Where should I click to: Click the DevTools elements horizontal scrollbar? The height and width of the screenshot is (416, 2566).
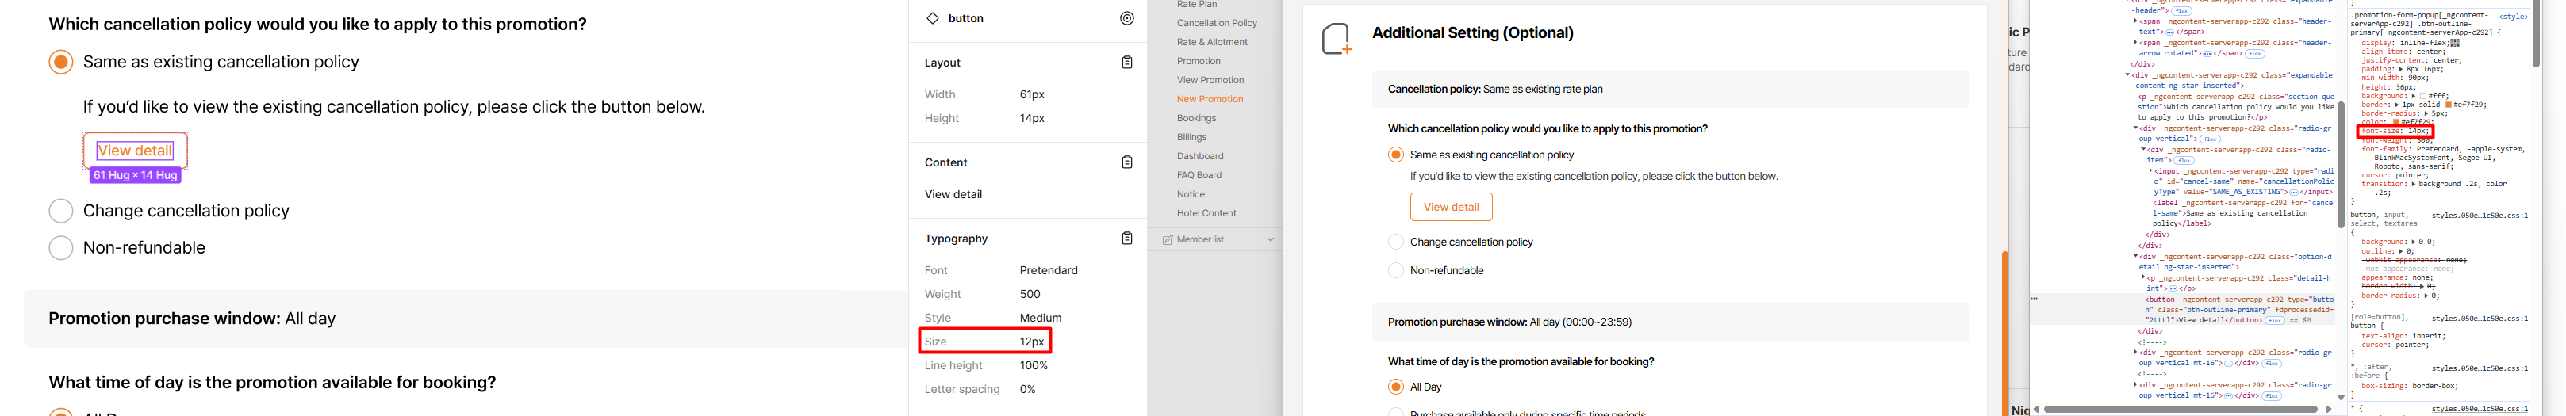(2181, 409)
